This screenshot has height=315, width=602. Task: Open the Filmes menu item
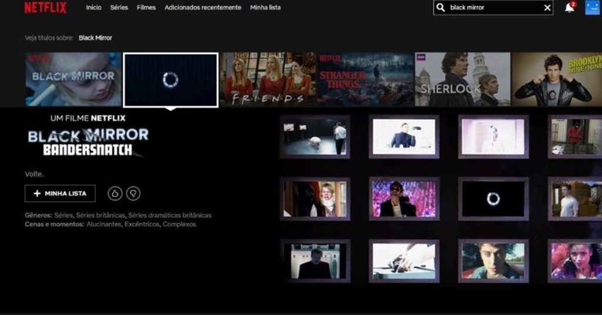click(146, 7)
